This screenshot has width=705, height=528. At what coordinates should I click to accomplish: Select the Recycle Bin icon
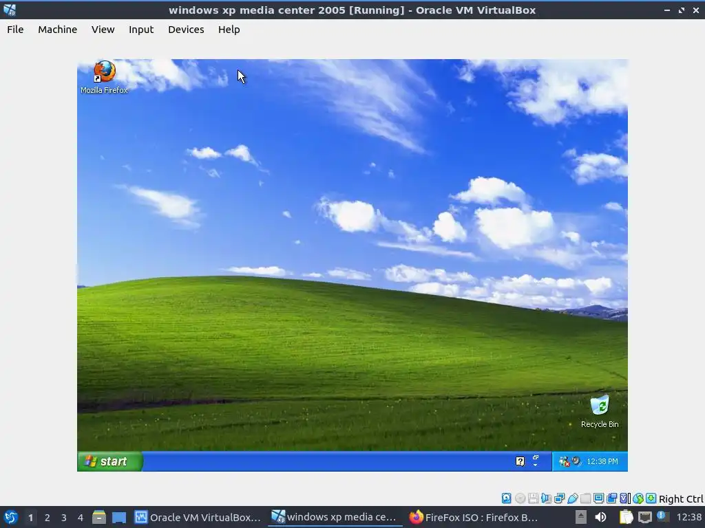click(600, 411)
